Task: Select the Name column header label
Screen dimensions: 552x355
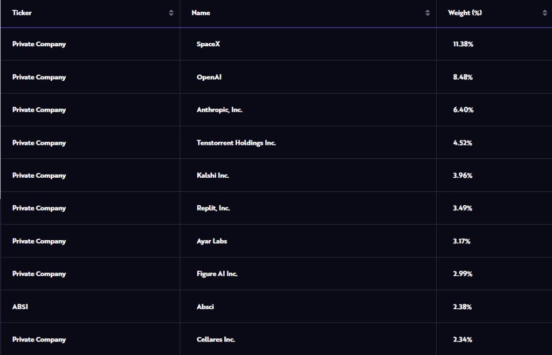Action: (201, 13)
